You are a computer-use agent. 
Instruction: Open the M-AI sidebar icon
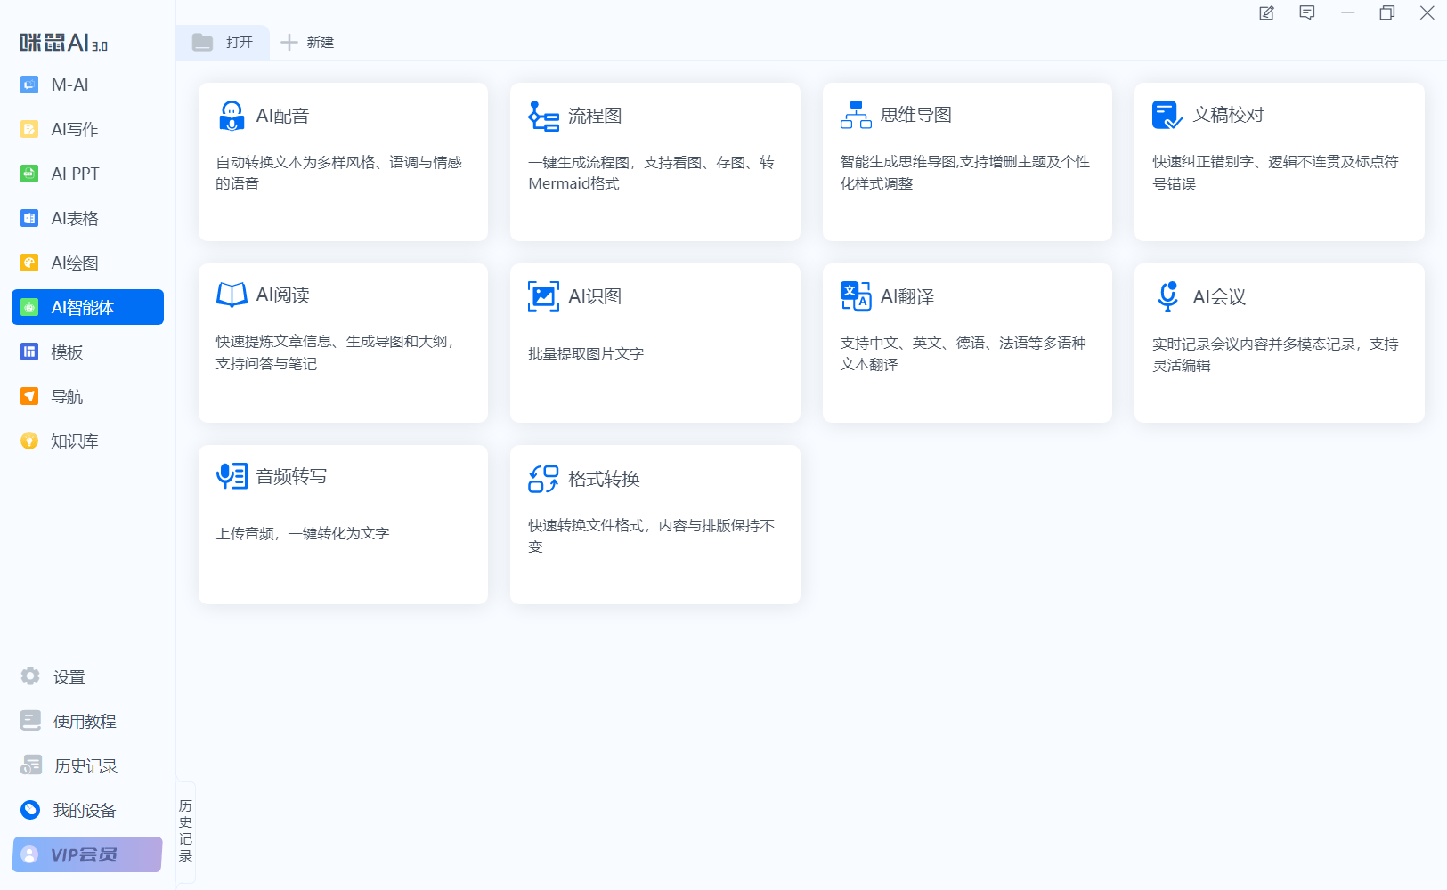click(x=29, y=85)
